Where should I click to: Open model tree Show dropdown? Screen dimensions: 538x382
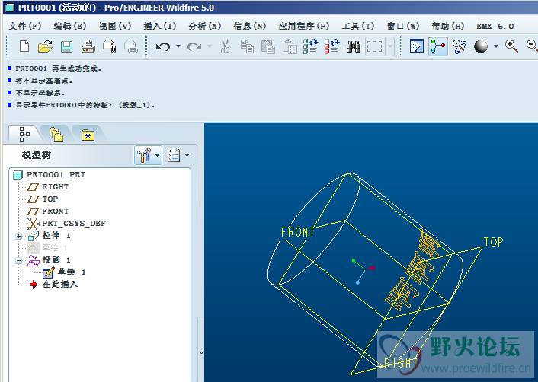(178, 155)
